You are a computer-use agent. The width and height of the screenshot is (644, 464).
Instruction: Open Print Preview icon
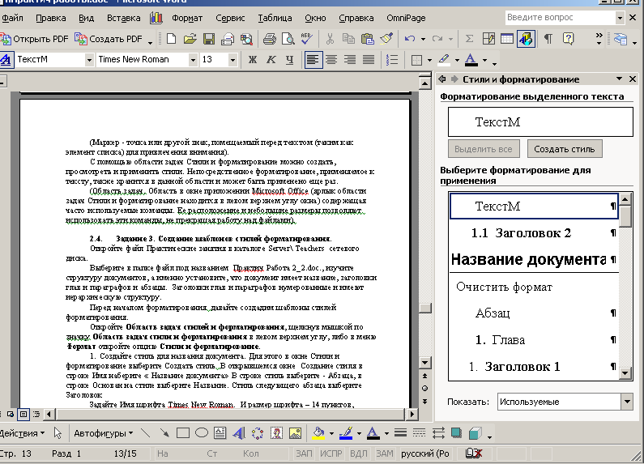coord(288,39)
